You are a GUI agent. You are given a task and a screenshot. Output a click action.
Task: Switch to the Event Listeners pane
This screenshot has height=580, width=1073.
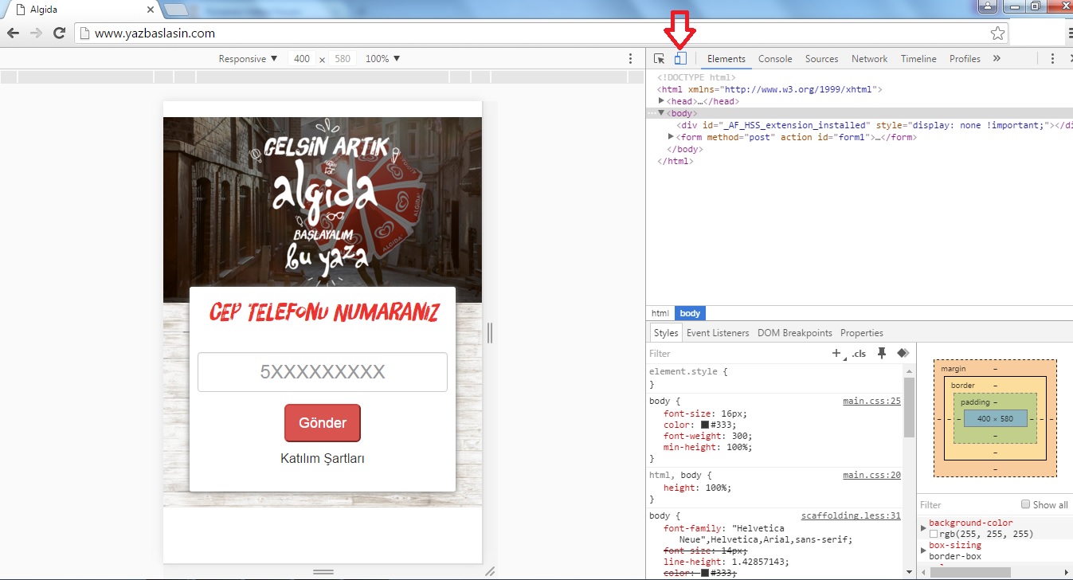(x=718, y=333)
